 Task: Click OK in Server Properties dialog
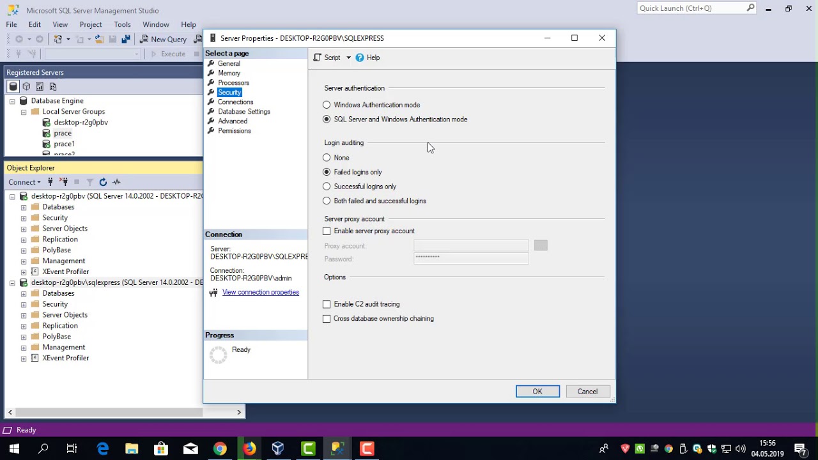pos(537,392)
